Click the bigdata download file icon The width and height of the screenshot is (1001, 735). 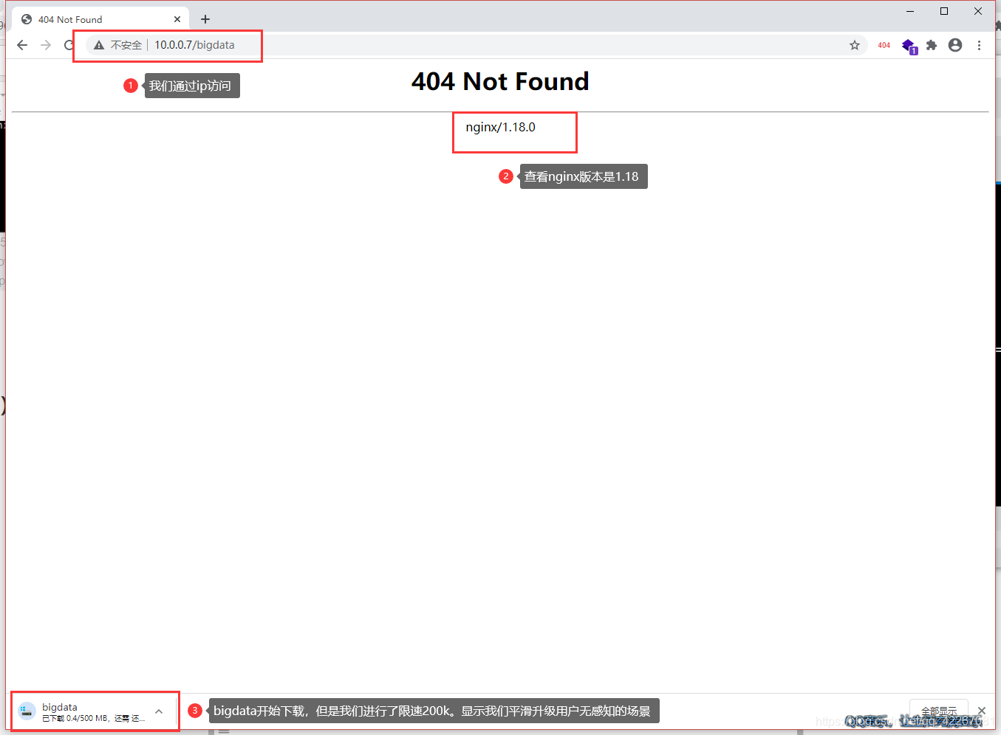[x=27, y=711]
